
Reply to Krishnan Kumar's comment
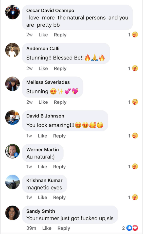[x=59, y=198]
